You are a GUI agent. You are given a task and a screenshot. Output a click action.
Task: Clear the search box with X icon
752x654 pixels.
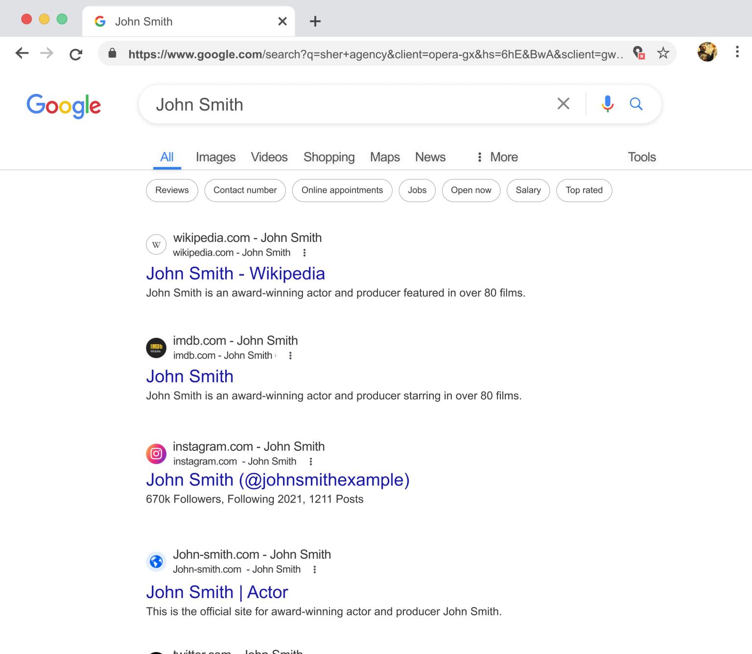click(x=563, y=104)
